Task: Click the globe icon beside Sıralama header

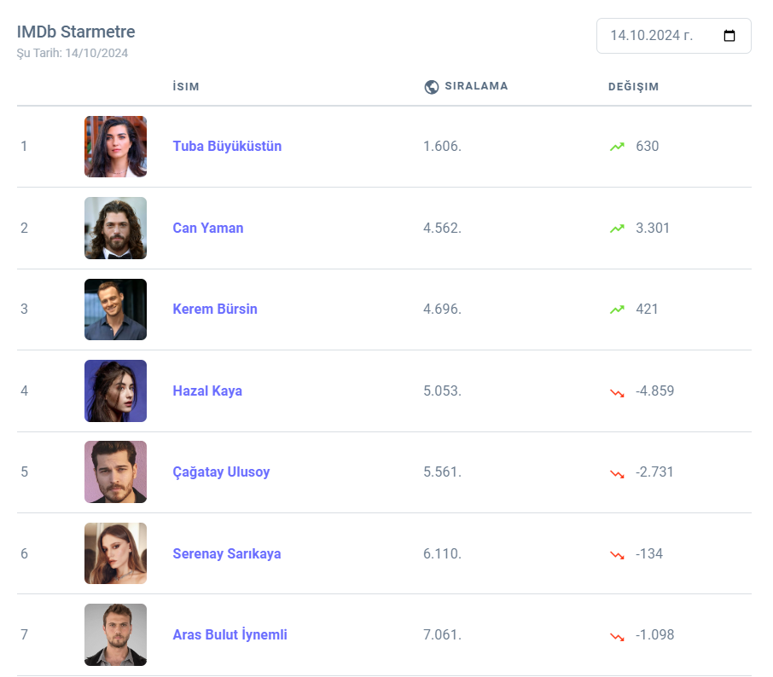Action: pyautogui.click(x=432, y=87)
